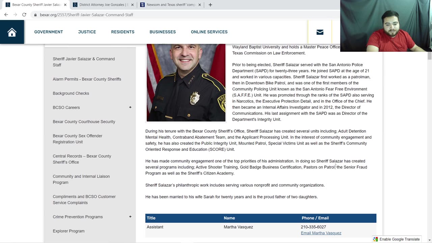Click the page vertical scrollbar thumb
432x243 pixels.
click(429, 56)
